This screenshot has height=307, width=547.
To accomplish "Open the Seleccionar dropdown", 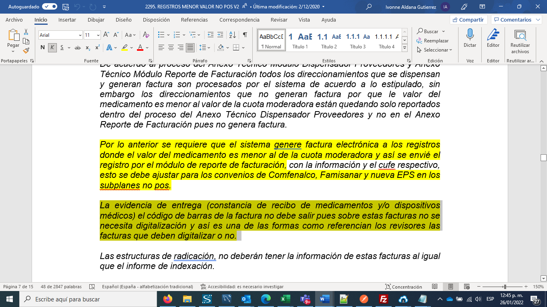I will pos(434,50).
